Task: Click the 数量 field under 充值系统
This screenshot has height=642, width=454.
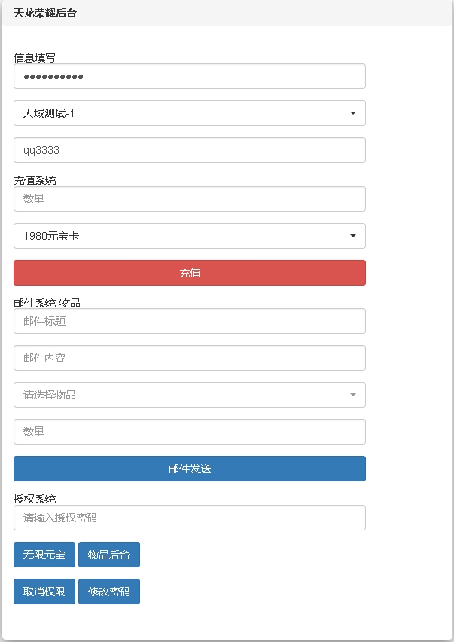Action: pyautogui.click(x=188, y=198)
